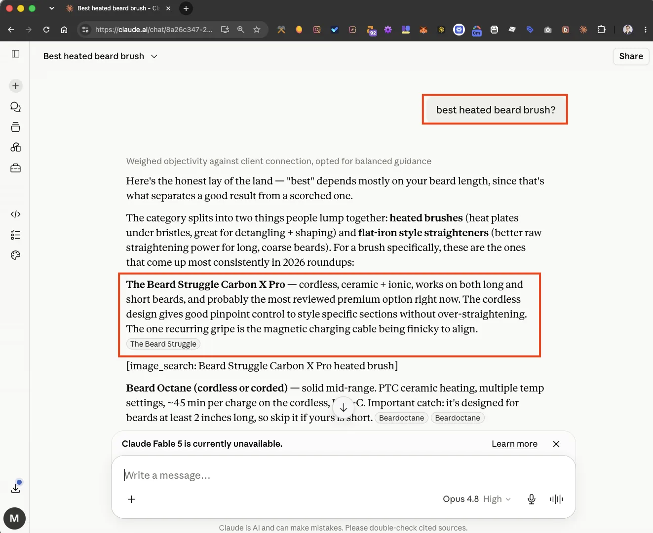
Task: Open the Claude starburst extension in toolbar
Action: 583,30
